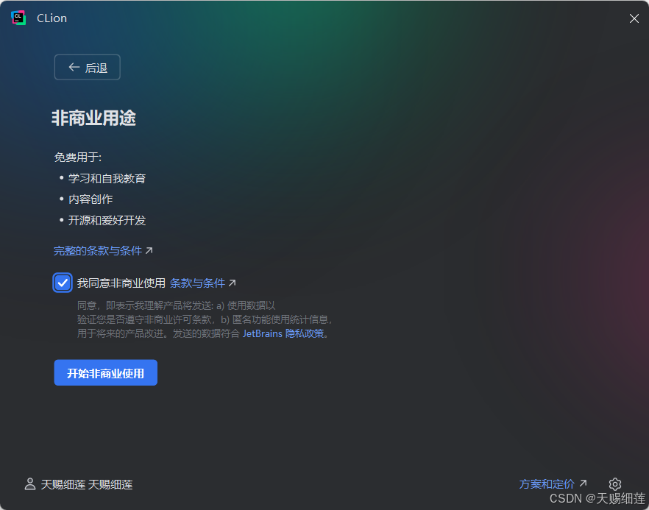649x510 pixels.
Task: Close the CLion dialog window
Action: coord(634,18)
